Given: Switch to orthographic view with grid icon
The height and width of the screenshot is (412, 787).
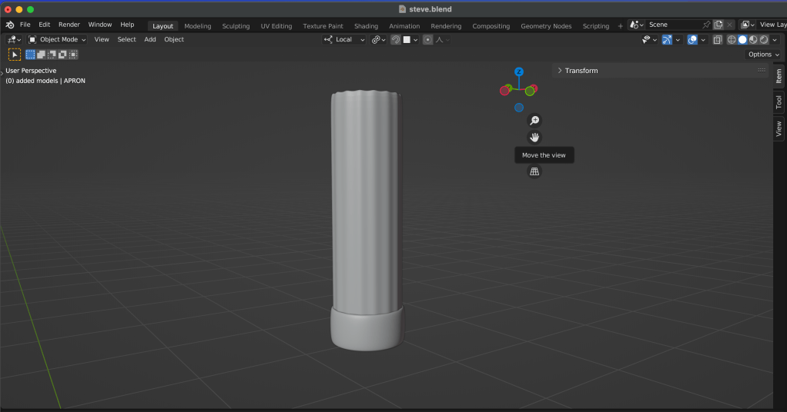Looking at the screenshot, I should 534,171.
